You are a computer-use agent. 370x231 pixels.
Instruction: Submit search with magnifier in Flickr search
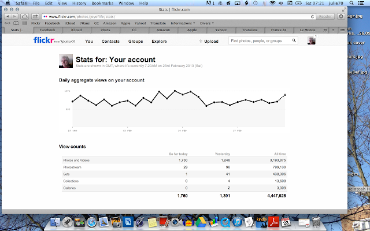[x=294, y=40]
